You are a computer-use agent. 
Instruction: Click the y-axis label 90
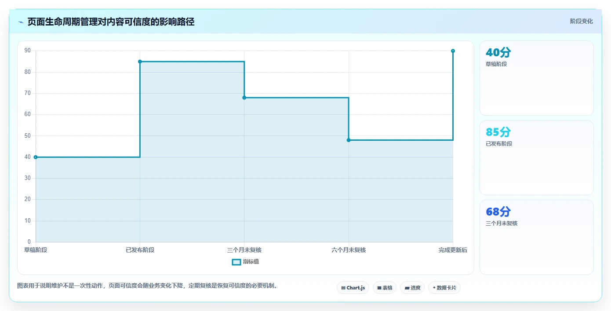click(28, 51)
